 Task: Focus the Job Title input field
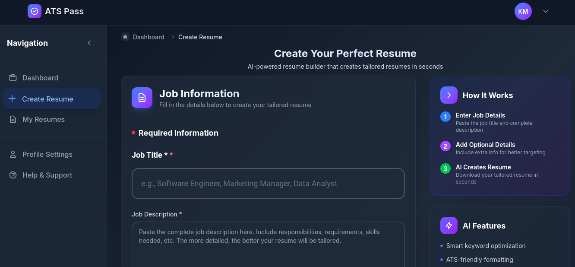click(x=268, y=184)
